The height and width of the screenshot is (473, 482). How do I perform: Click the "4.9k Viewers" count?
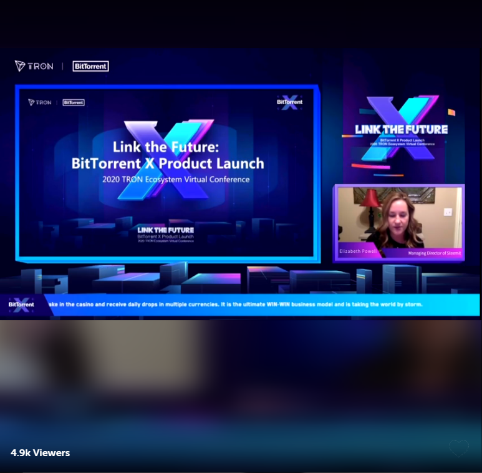[x=41, y=452]
